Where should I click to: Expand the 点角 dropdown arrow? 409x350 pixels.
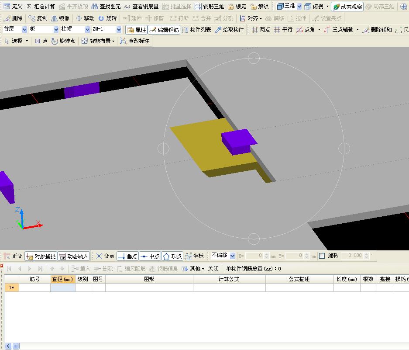[319, 30]
